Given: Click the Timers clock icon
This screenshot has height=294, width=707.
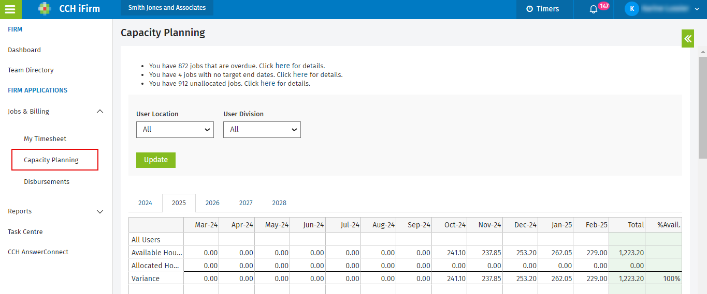Looking at the screenshot, I should [529, 9].
